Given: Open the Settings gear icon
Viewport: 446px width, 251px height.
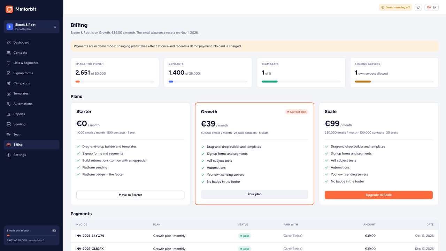Looking at the screenshot, I should pyautogui.click(x=9, y=155).
